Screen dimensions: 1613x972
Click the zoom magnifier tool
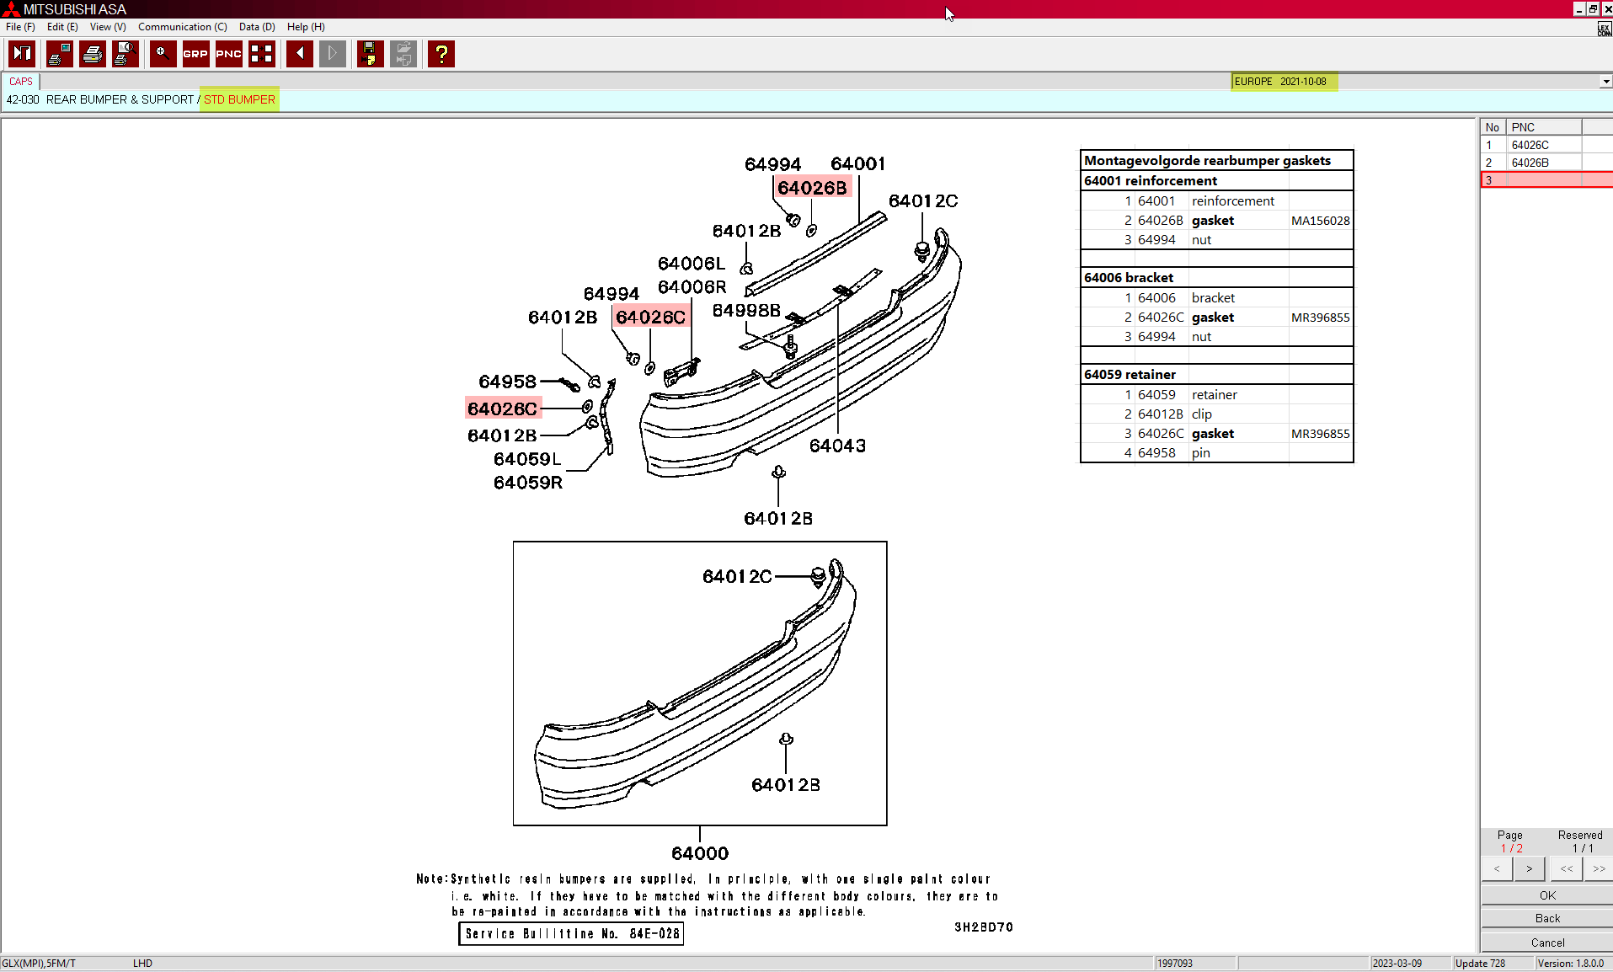(x=163, y=54)
